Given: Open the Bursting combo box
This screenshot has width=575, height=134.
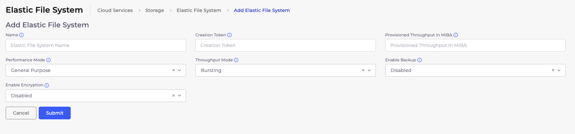Looking at the screenshot, I should tap(285, 70).
